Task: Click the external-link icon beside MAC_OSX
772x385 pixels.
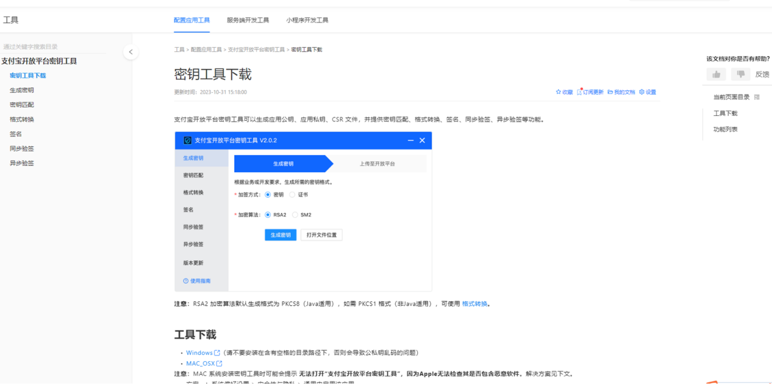Action: (x=220, y=364)
